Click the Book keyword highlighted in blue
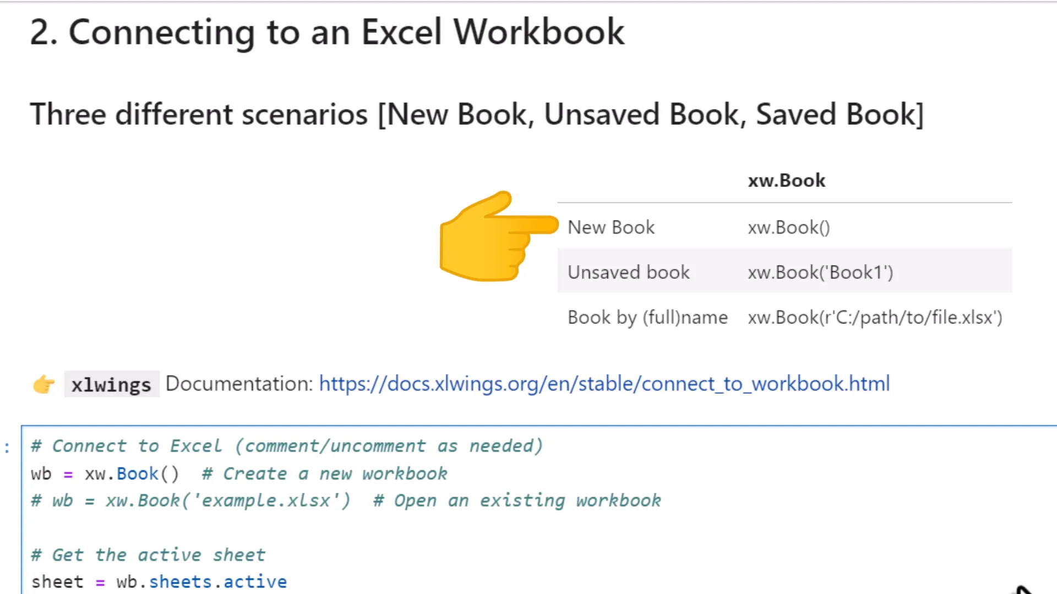This screenshot has width=1057, height=594. (x=137, y=474)
